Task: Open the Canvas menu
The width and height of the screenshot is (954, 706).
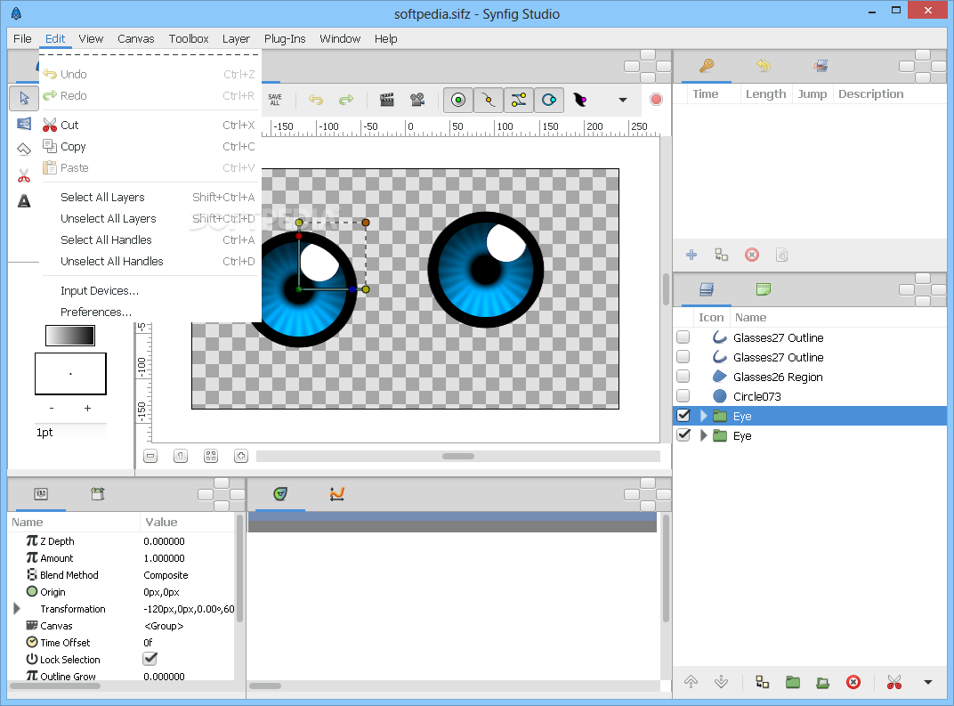Action: tap(135, 38)
